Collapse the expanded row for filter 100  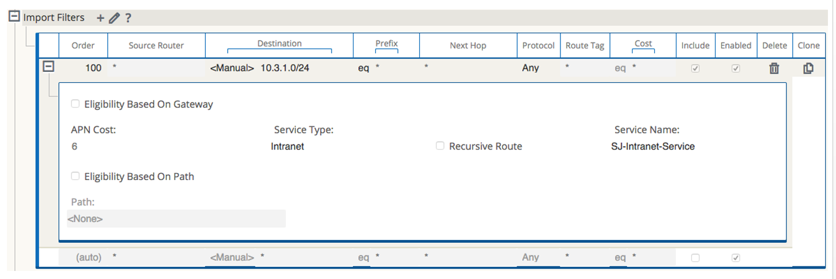click(x=49, y=67)
